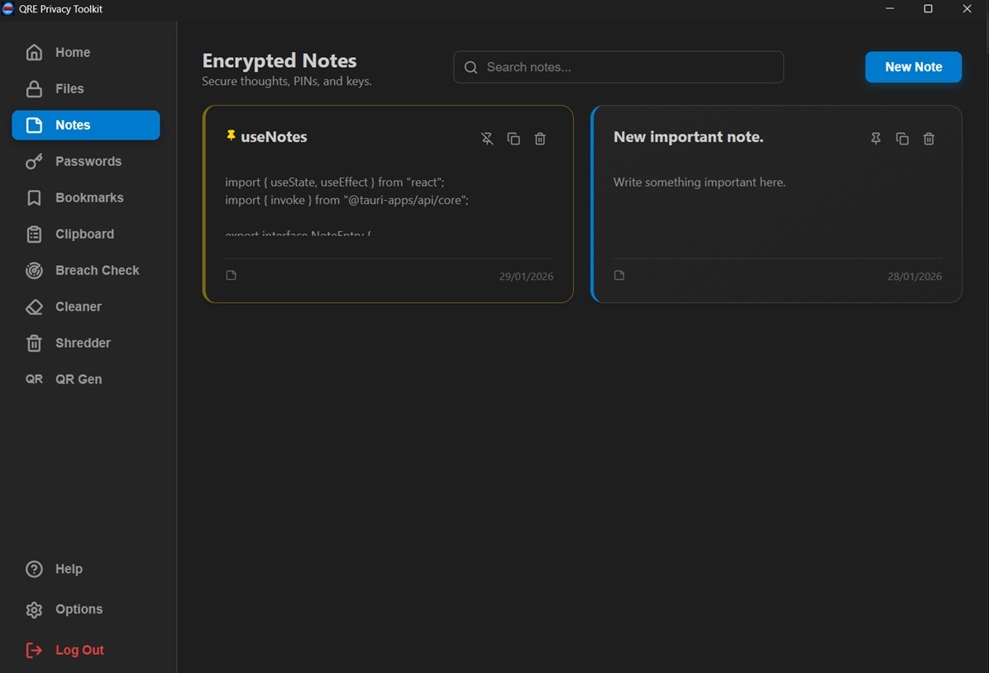The image size is (989, 673).
Task: Open the QR Gen generator
Action: pos(79,378)
